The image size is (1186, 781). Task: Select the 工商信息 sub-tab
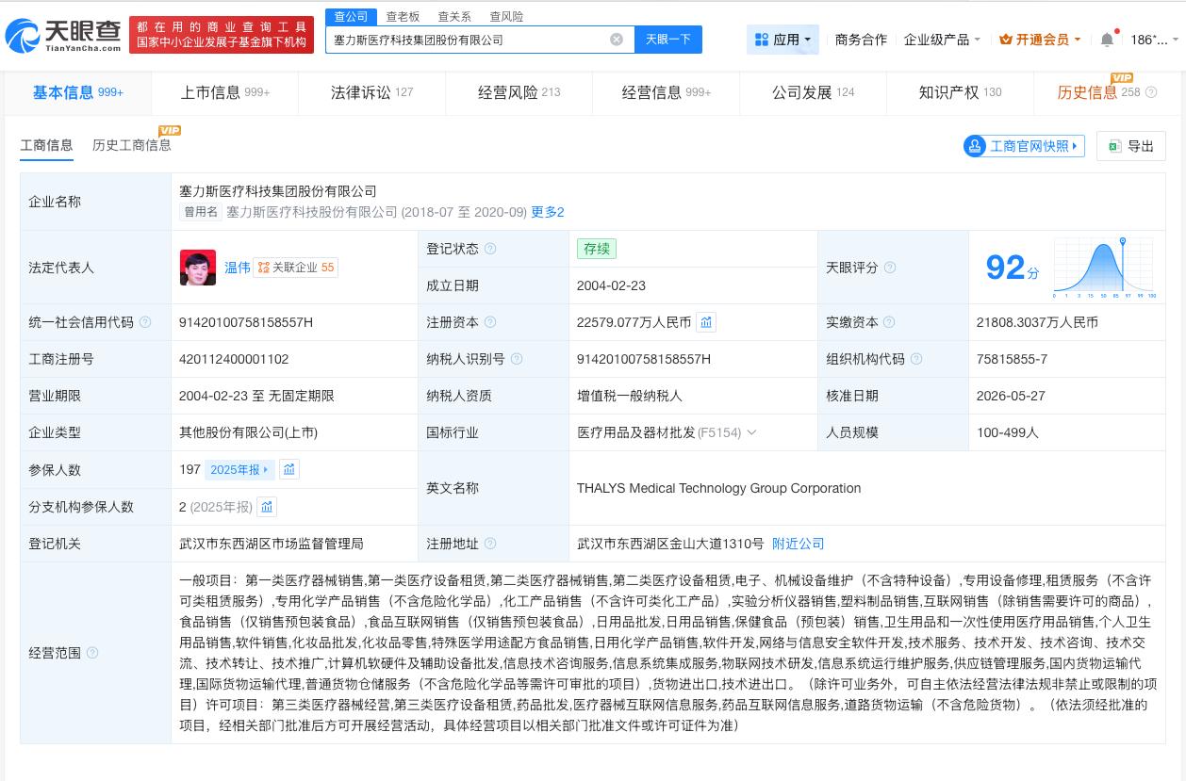point(46,145)
